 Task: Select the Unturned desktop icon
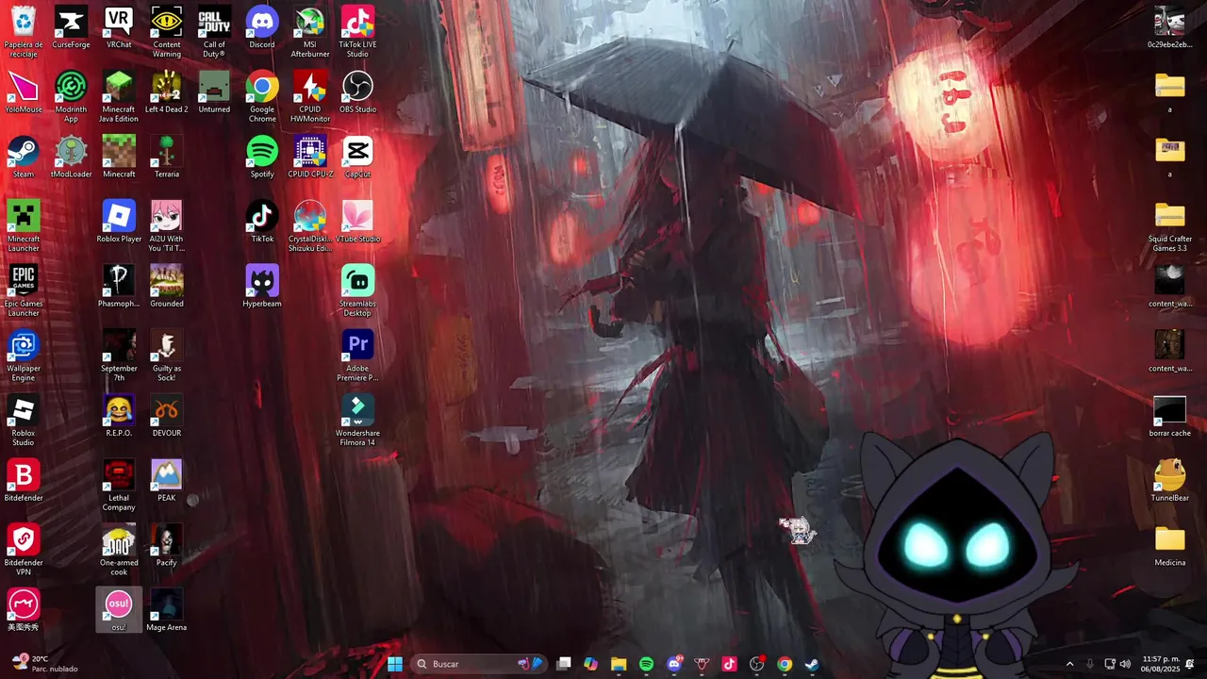pyautogui.click(x=214, y=92)
